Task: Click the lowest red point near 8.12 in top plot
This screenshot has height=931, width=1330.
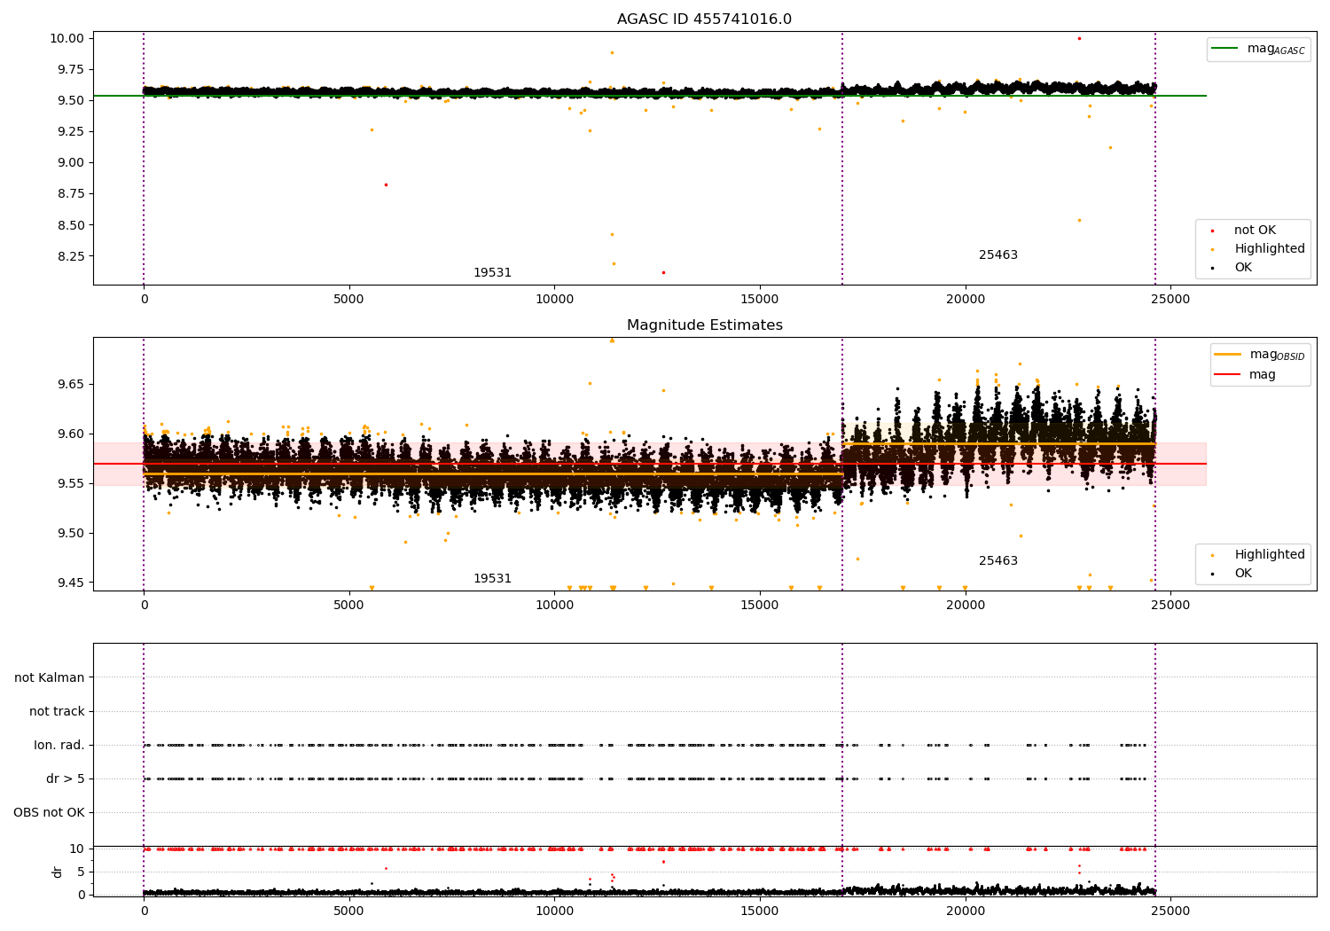Action: point(663,272)
